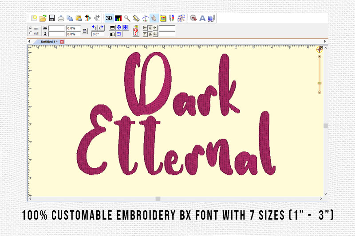This screenshot has height=236, width=355.
Task: Align design to the left edge
Action: point(145,28)
